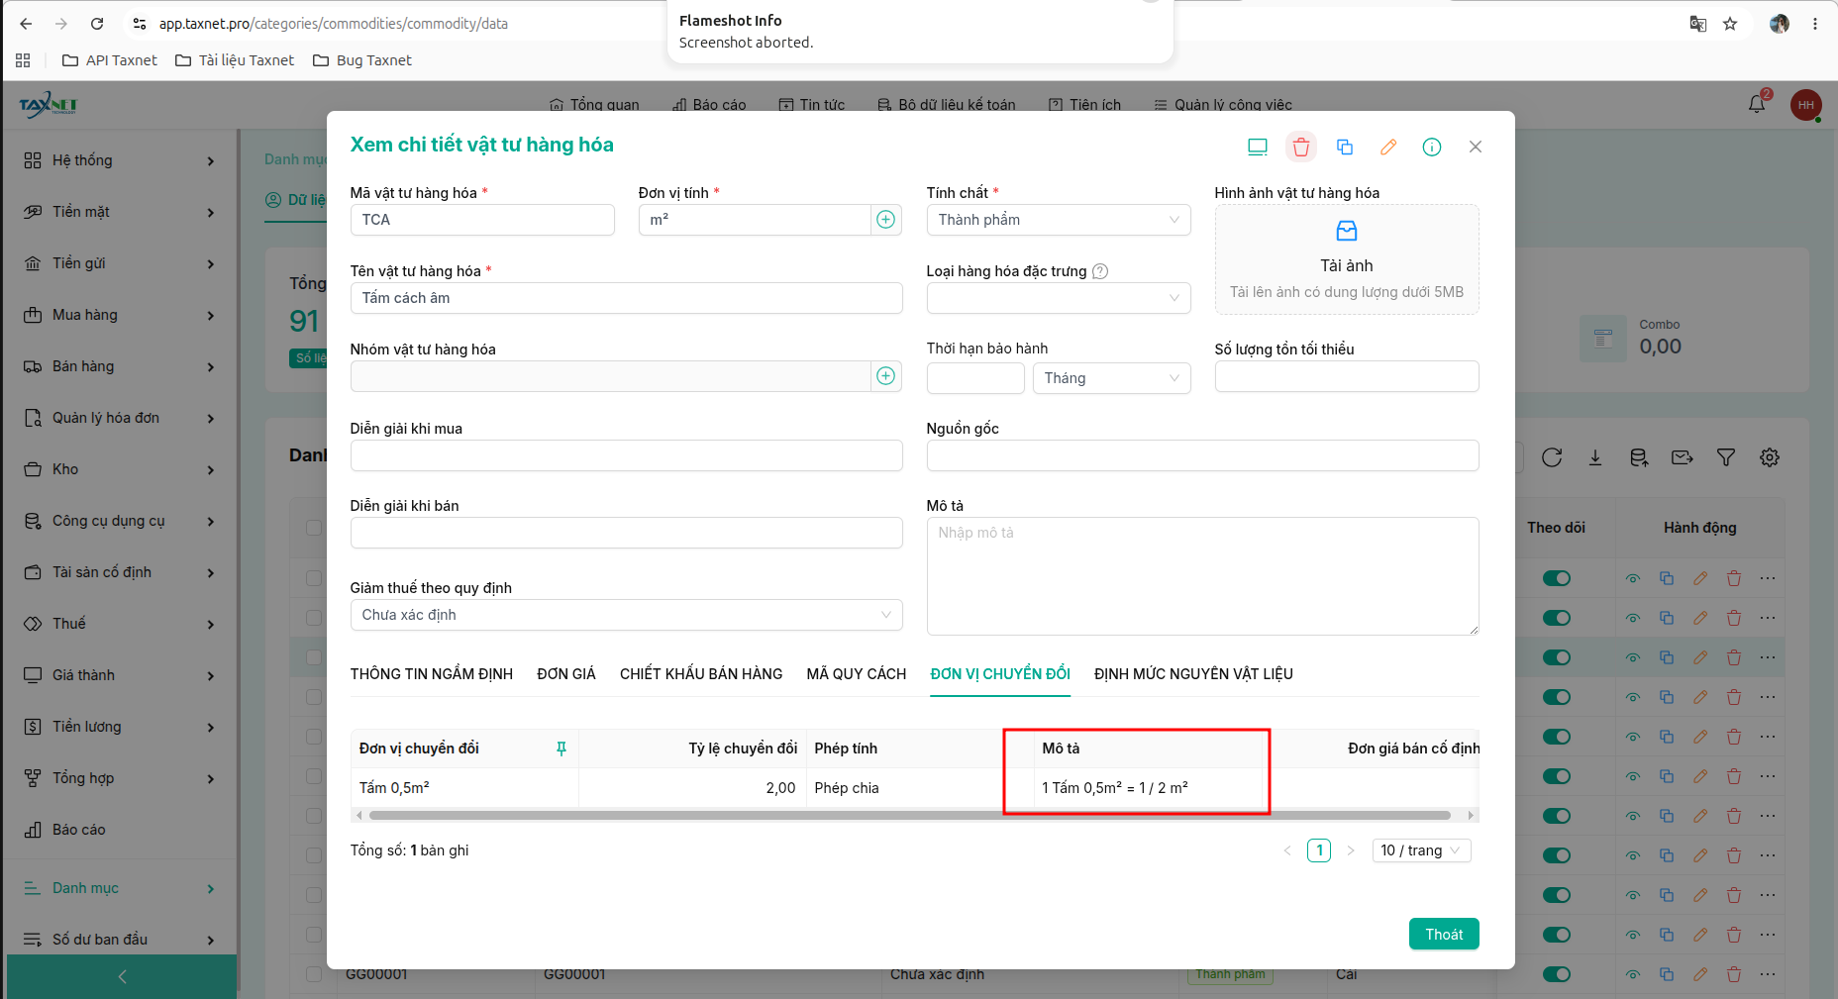The height and width of the screenshot is (999, 1838).
Task: Click the Tải ảnh upload image area
Action: pos(1346,259)
